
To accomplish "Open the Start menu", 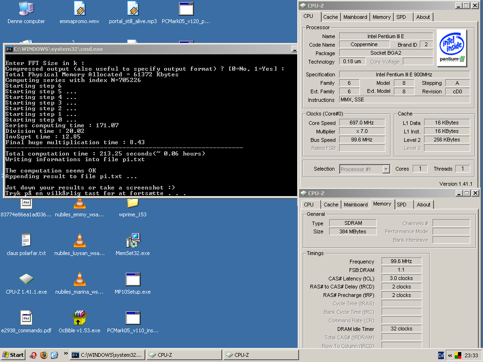I will 13,355.
